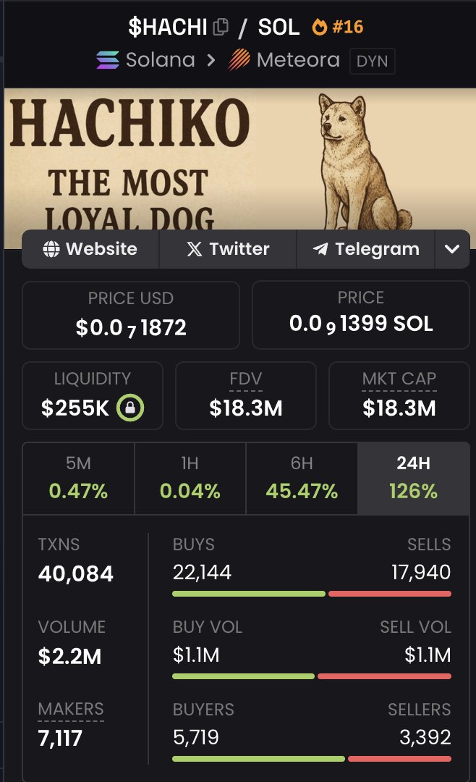Image resolution: width=476 pixels, height=782 pixels.
Task: Click the copy icon next to $HACHI
Action: [221, 28]
